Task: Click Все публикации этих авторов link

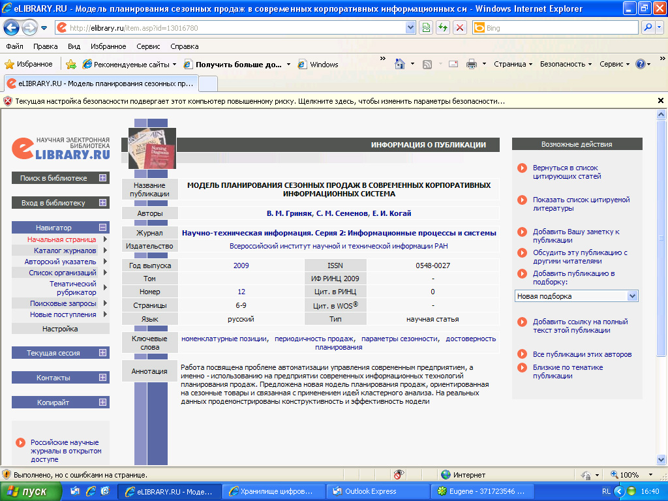Action: [x=582, y=354]
